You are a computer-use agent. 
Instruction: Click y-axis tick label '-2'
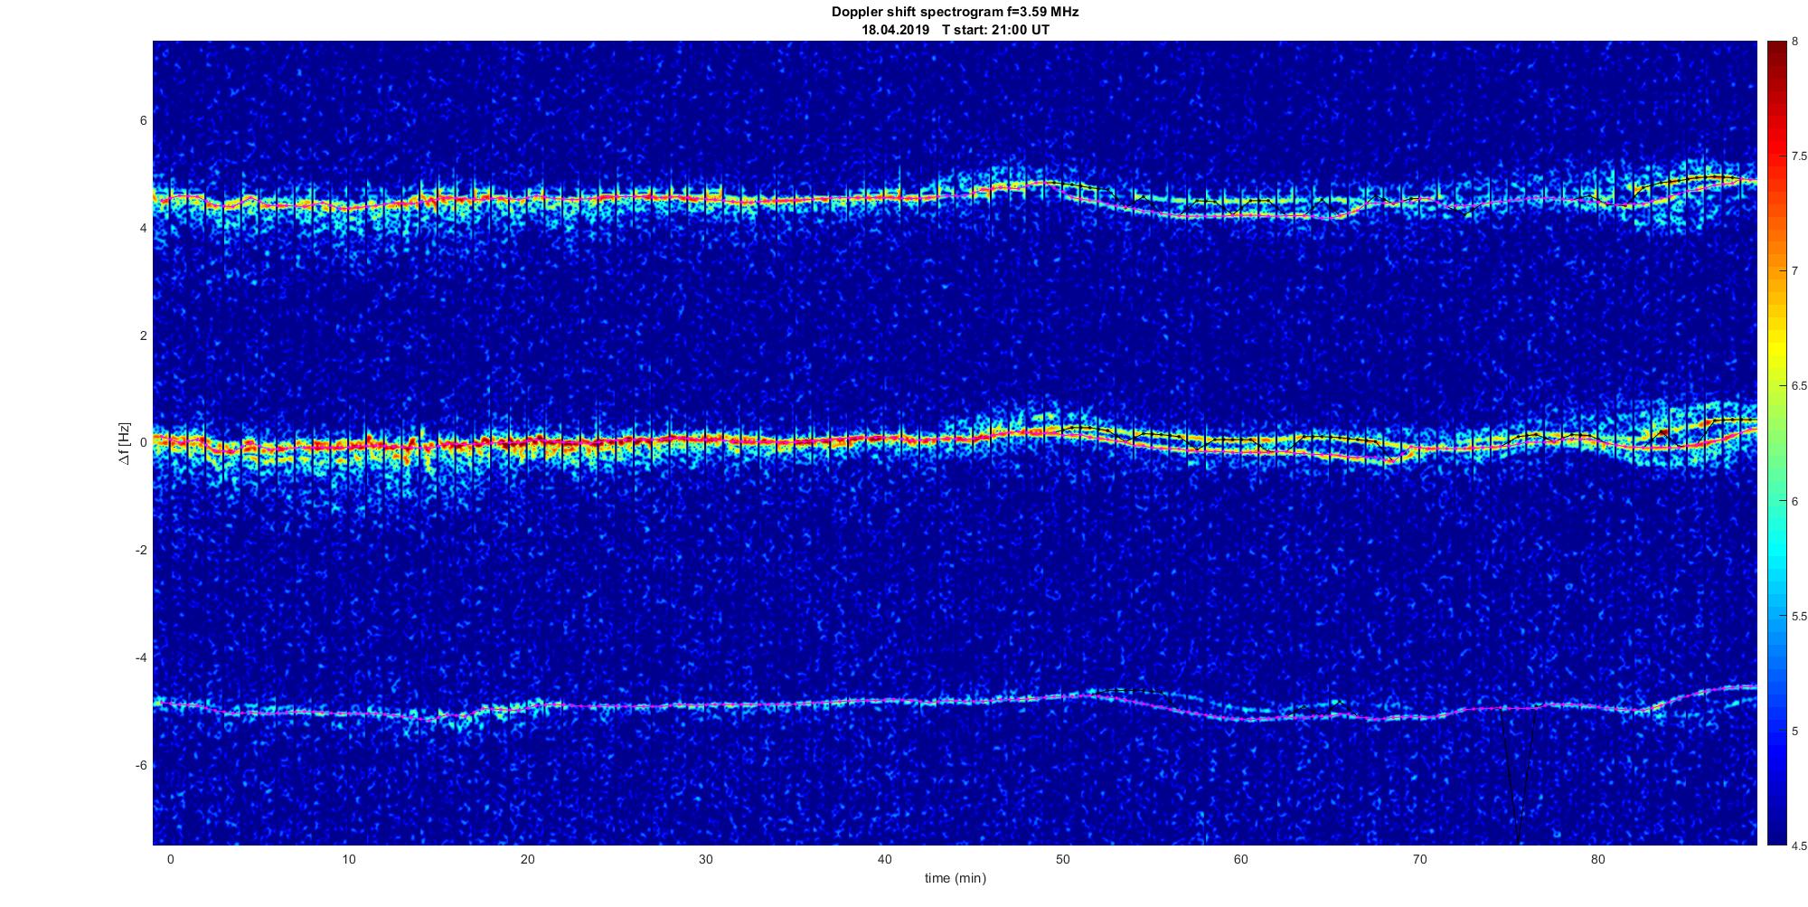click(x=141, y=550)
